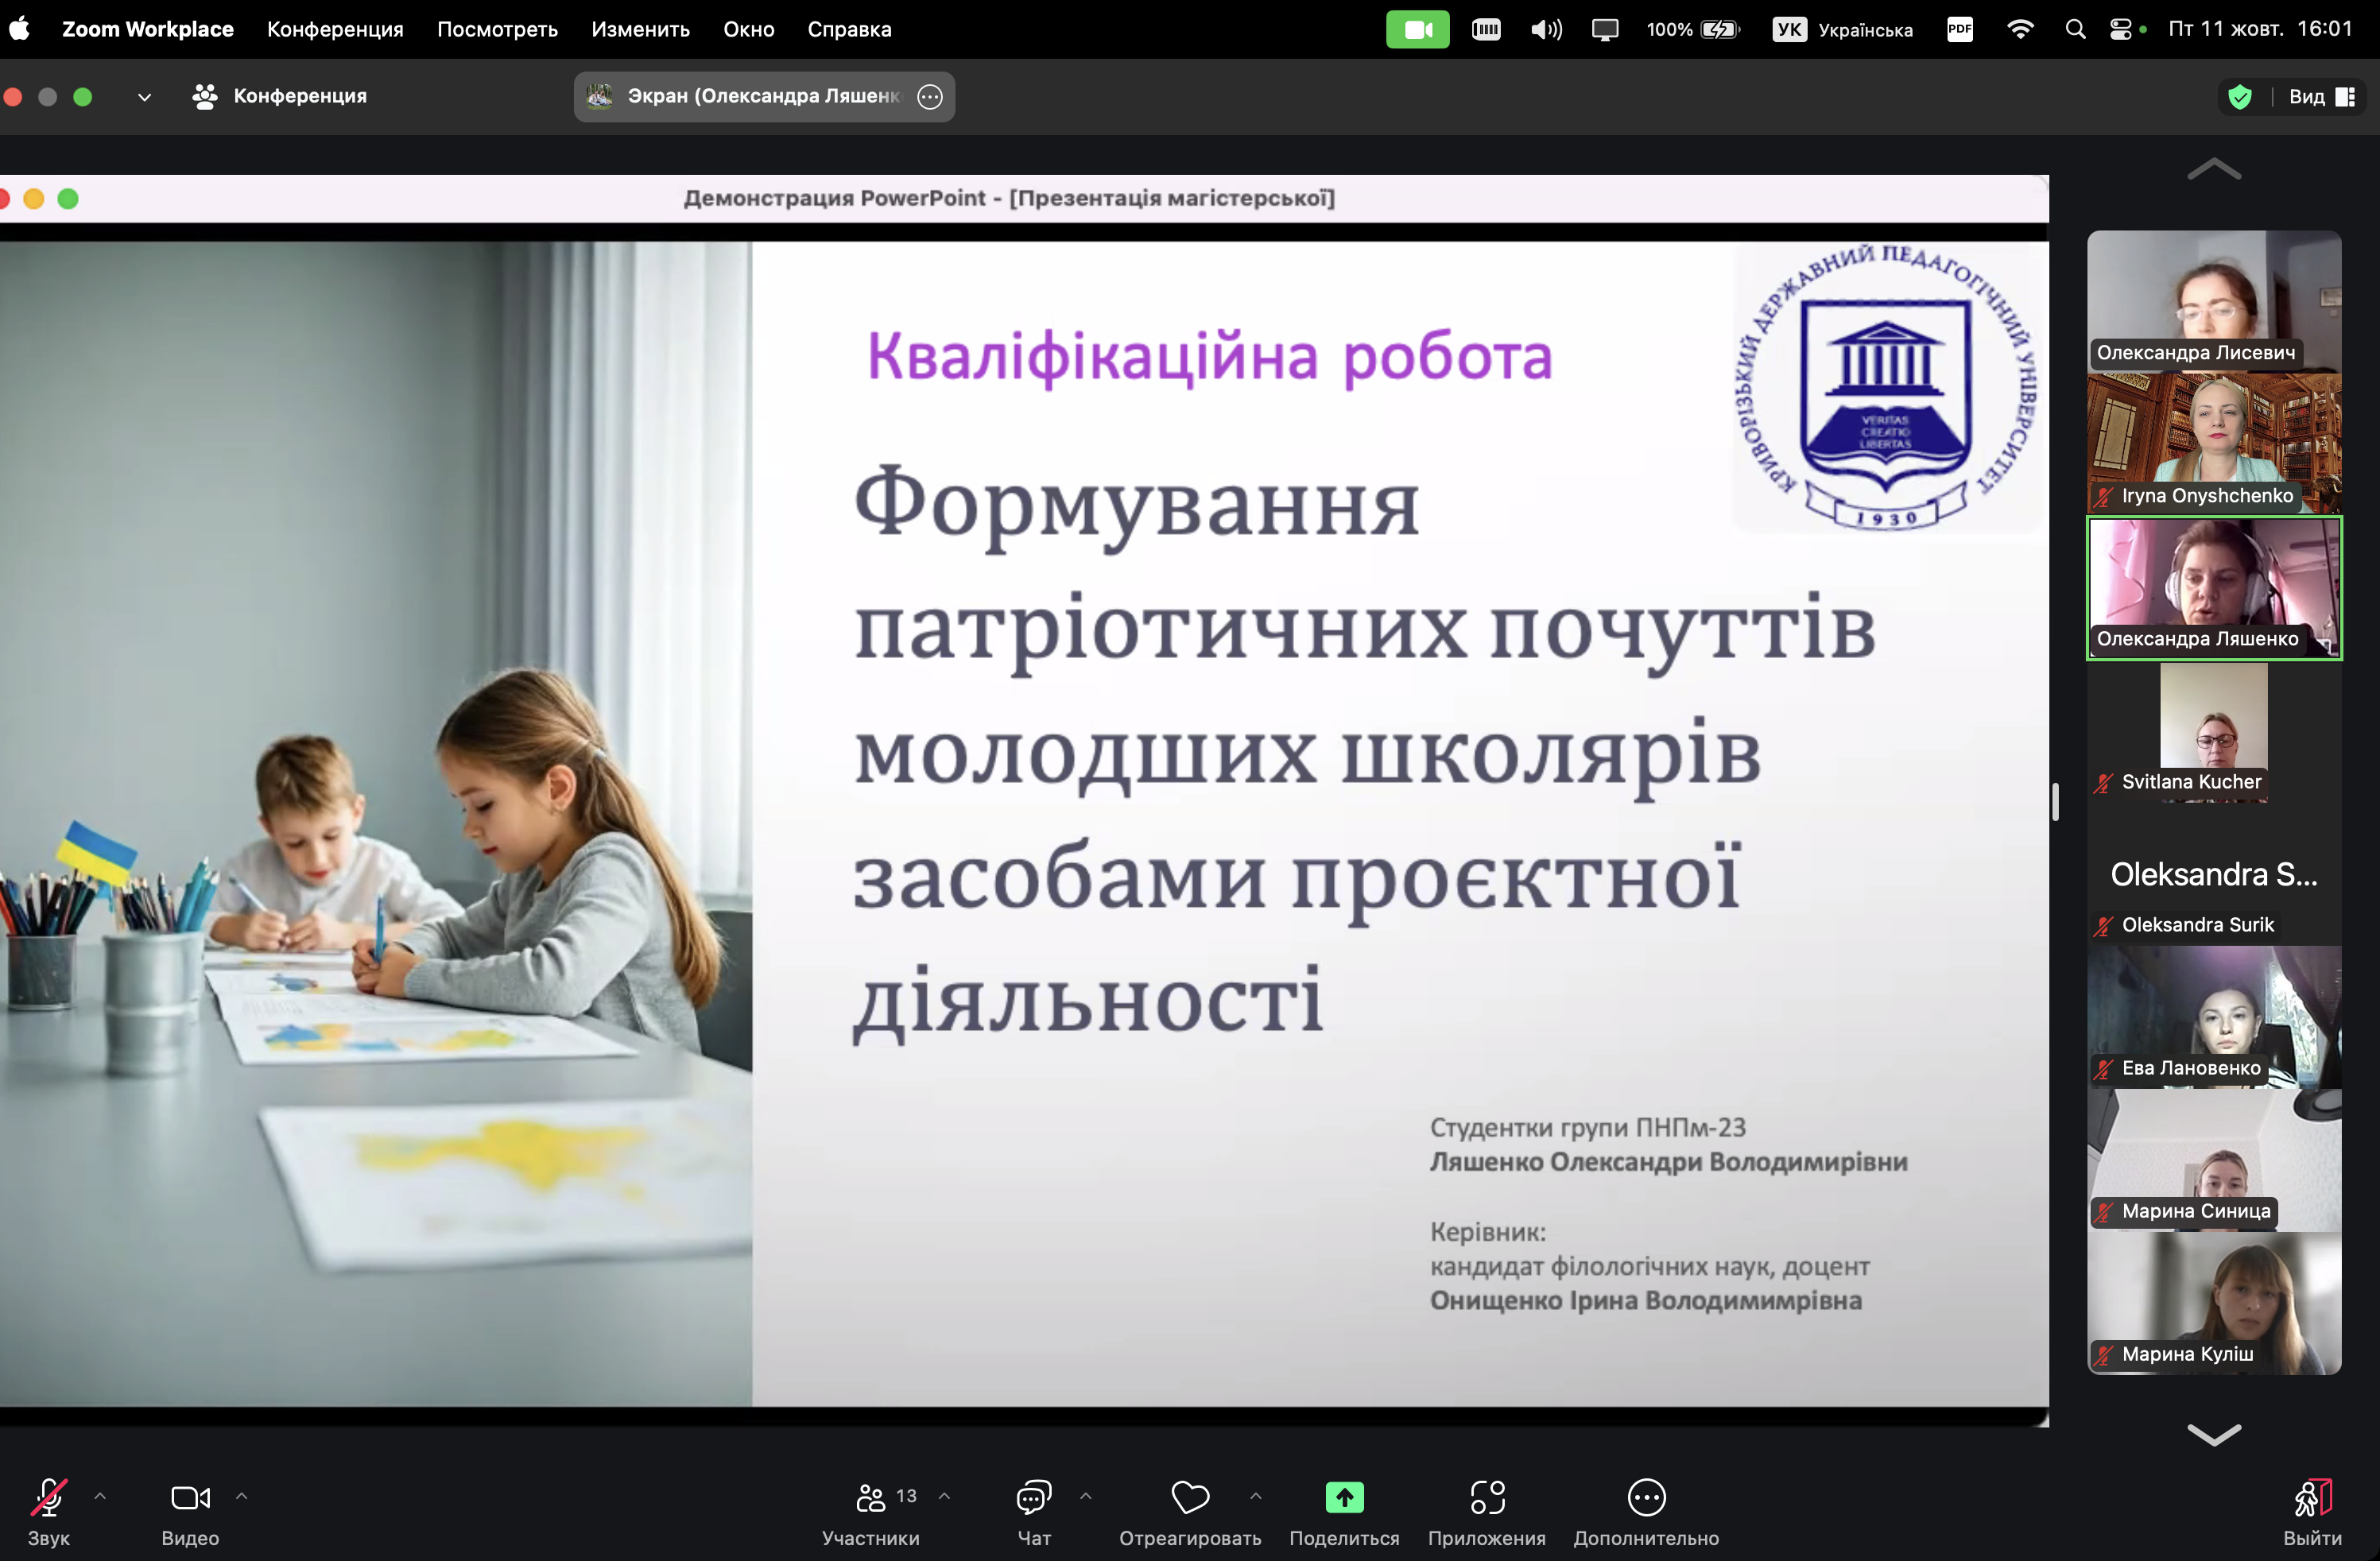Open the Apple menu
2380x1561 pixels.
coord(19,29)
